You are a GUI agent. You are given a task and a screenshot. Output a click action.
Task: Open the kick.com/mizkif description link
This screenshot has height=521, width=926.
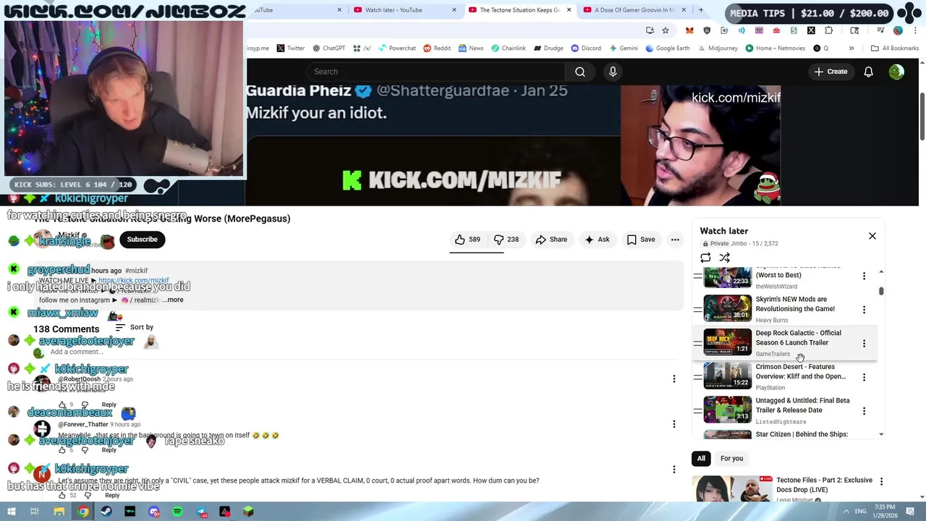[134, 281]
